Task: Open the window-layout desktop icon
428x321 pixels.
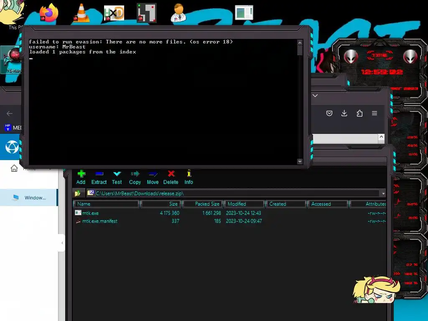Action: [x=244, y=13]
